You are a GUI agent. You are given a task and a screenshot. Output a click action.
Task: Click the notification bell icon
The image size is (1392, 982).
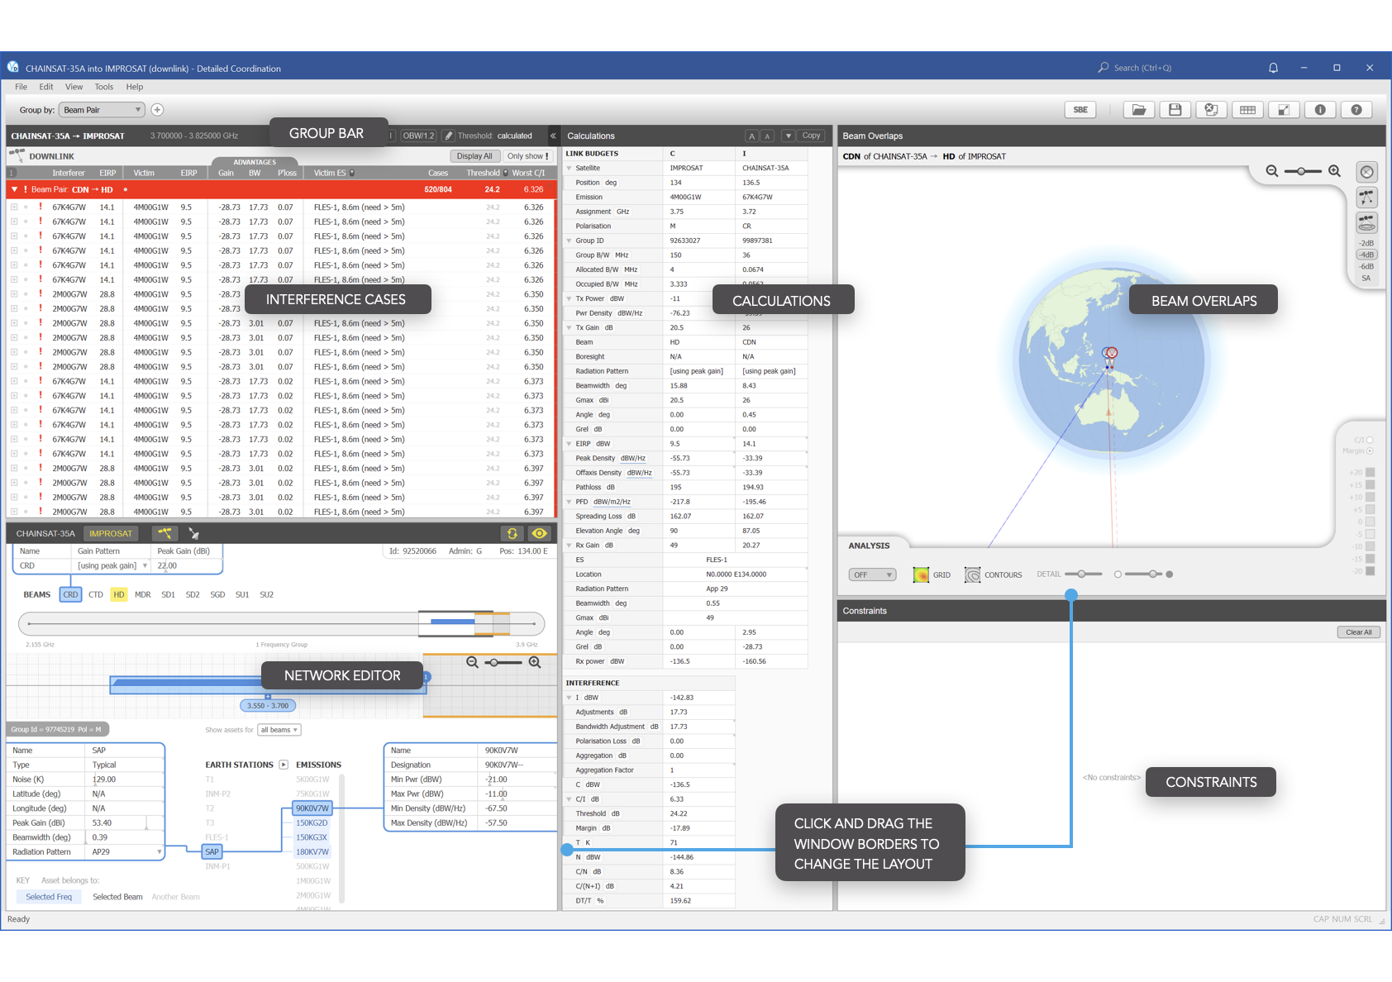click(x=1273, y=68)
